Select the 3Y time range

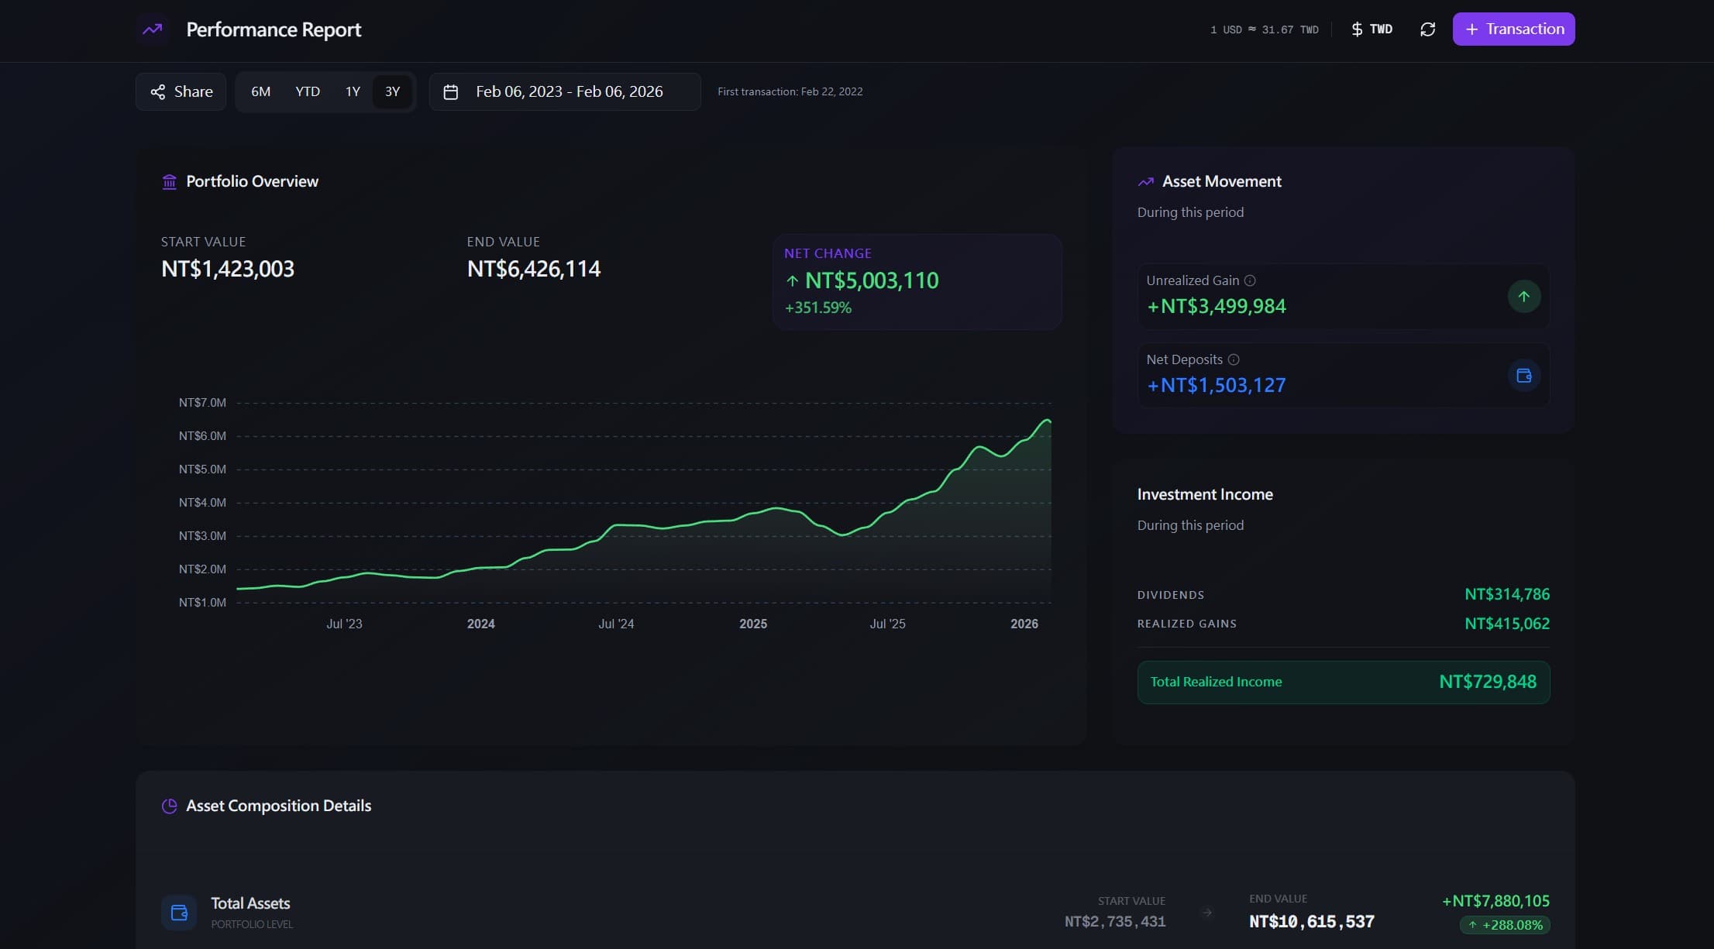tap(392, 91)
